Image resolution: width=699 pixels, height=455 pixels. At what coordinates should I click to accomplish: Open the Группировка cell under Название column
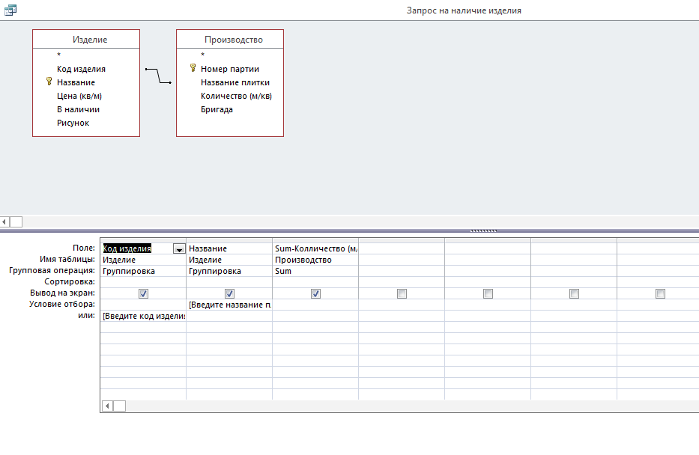pos(229,271)
